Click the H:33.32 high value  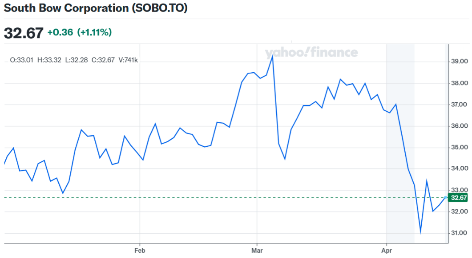(x=49, y=60)
